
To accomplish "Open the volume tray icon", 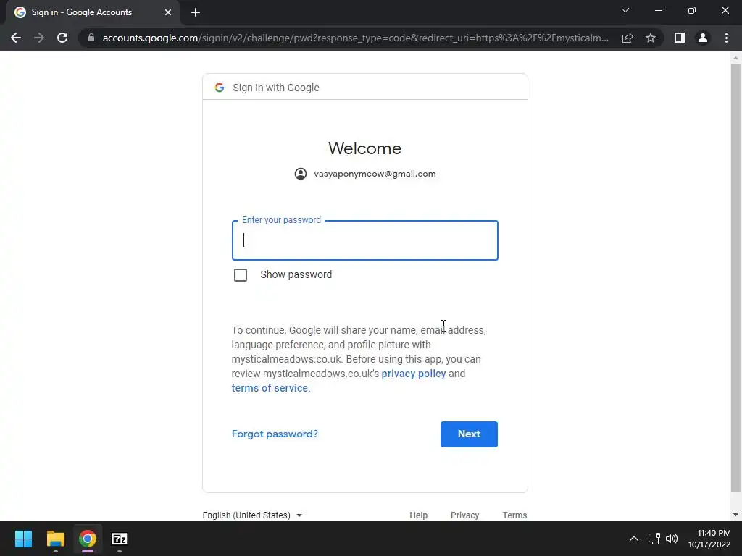I will click(x=672, y=539).
